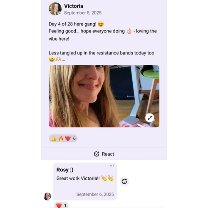The image size is (208, 208).
Task: Click the heart-eyes emoji after 'here gang!'
Action: [101, 24]
